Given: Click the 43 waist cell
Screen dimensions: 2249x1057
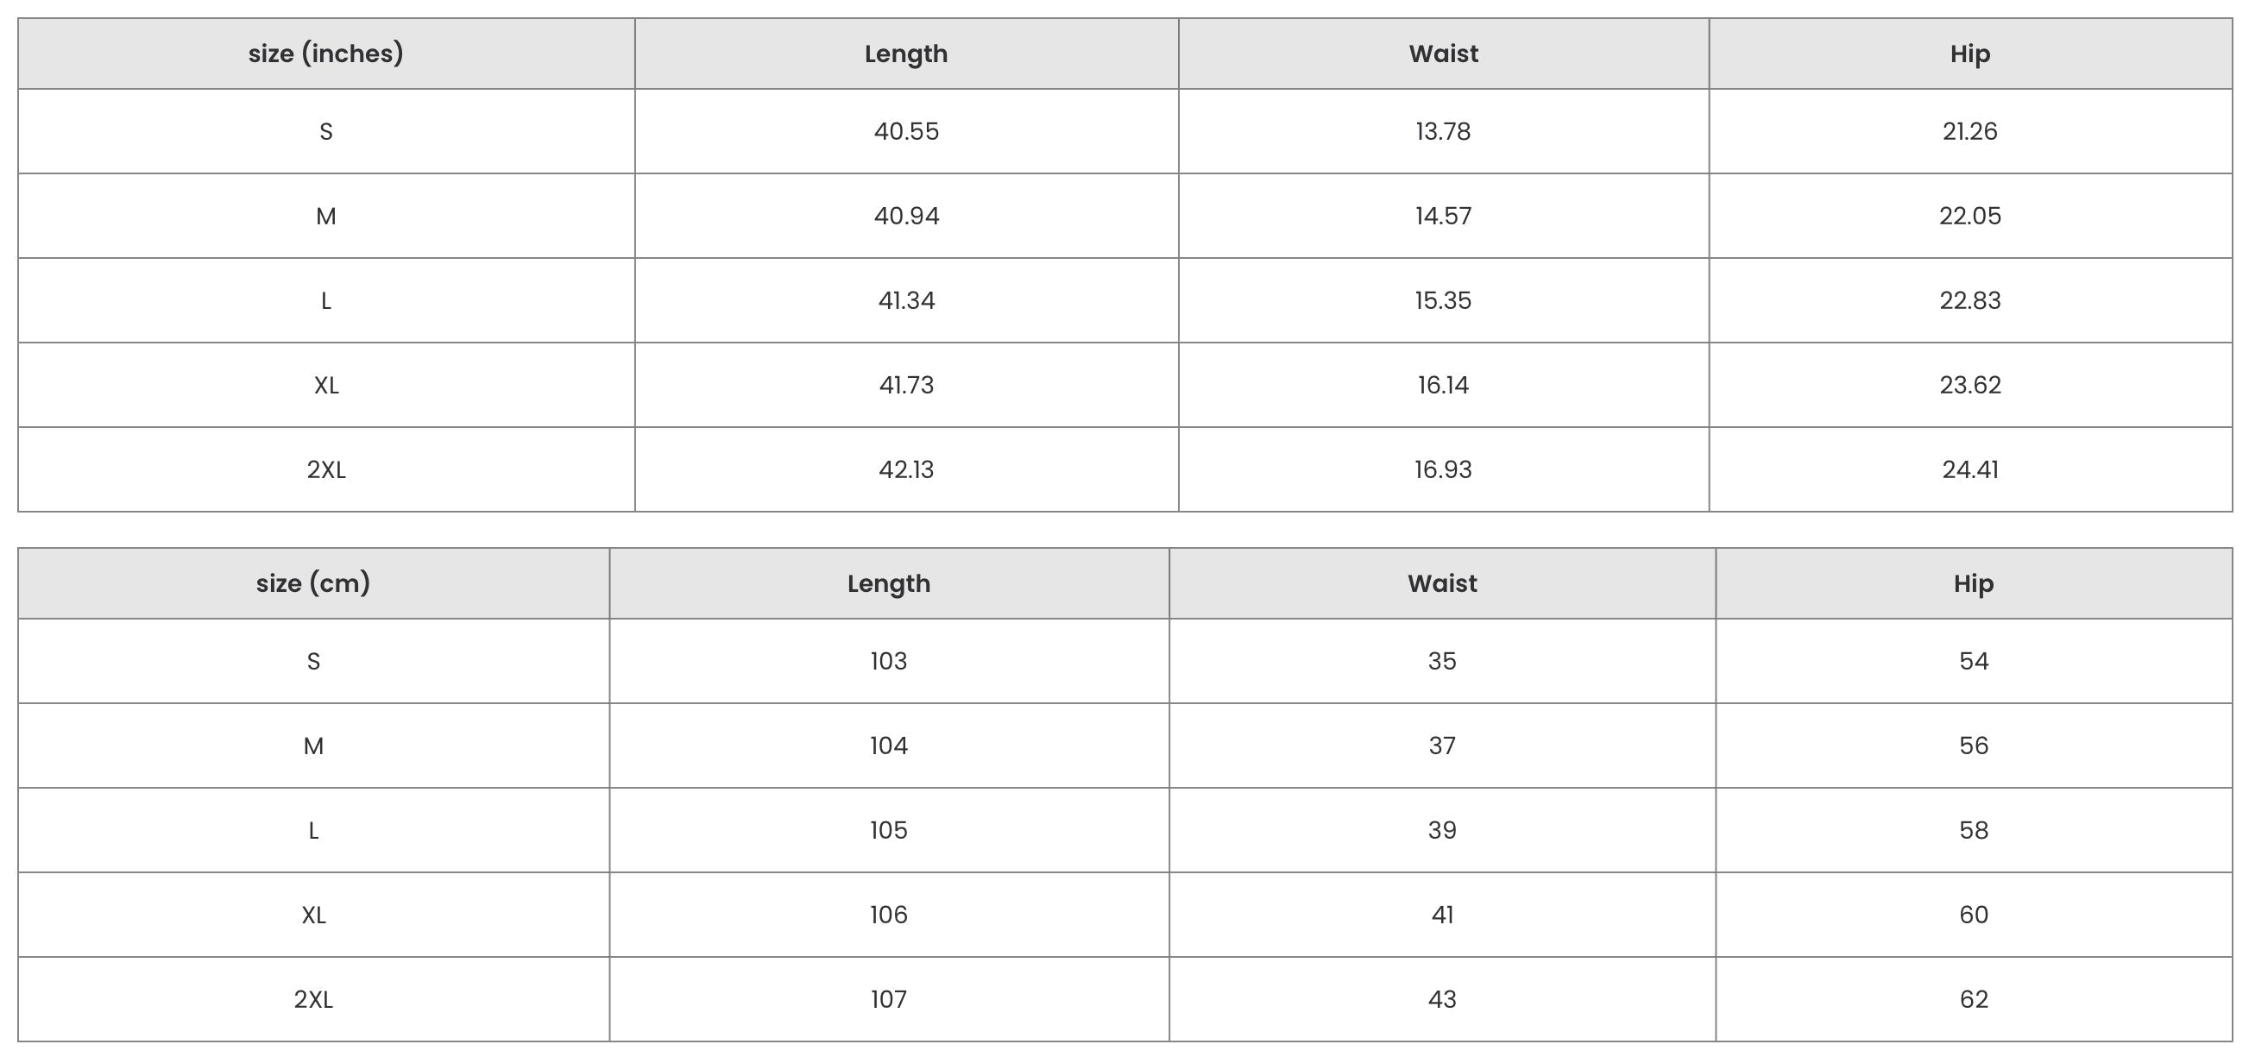Looking at the screenshot, I should [x=1441, y=999].
